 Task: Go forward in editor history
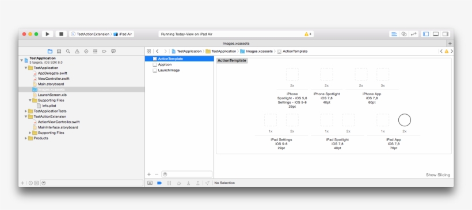click(x=165, y=51)
